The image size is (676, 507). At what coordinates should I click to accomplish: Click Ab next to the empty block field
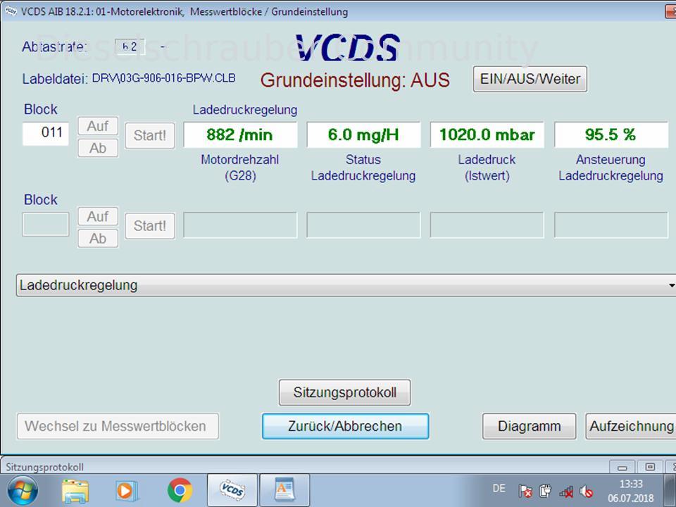(98, 239)
